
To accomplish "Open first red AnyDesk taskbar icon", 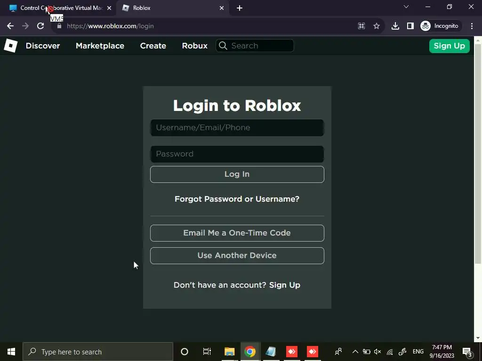I will [x=292, y=352].
